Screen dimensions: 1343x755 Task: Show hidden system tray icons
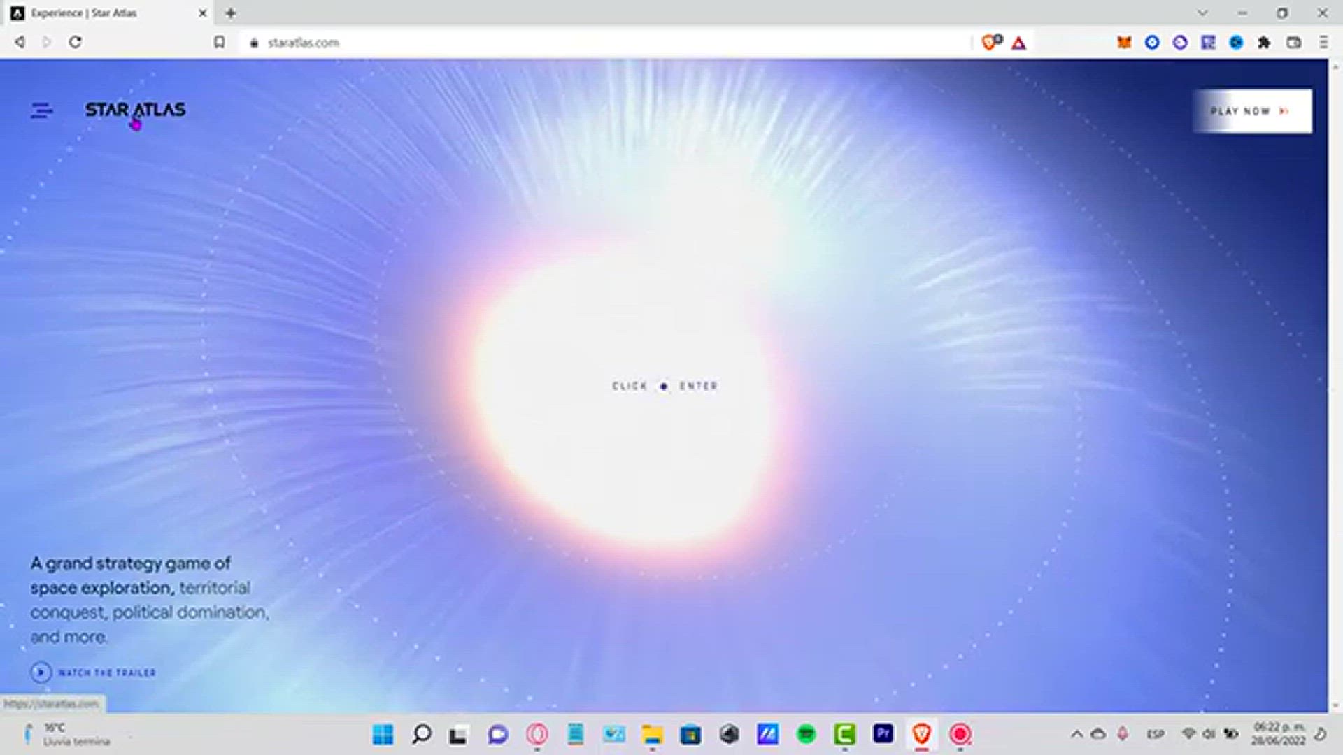(1076, 734)
